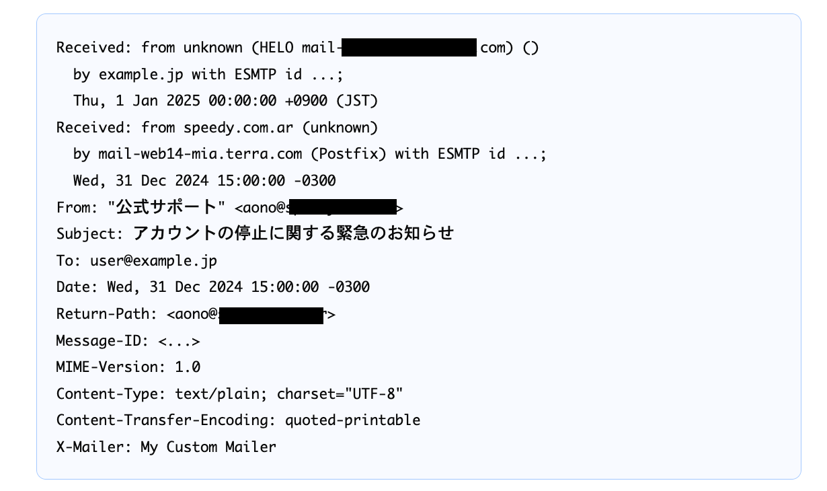Screen dimensions: 827x491
Task: Click the first Received header line
Action: [x=297, y=48]
